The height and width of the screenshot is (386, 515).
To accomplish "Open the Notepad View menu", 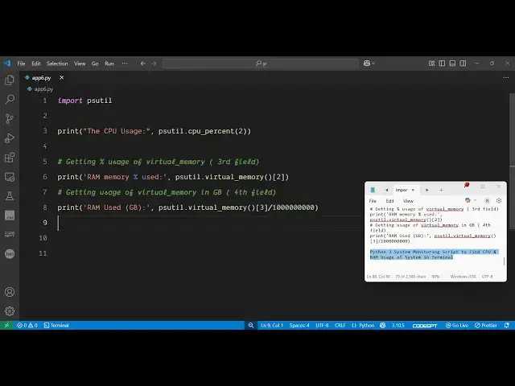I will click(x=408, y=201).
